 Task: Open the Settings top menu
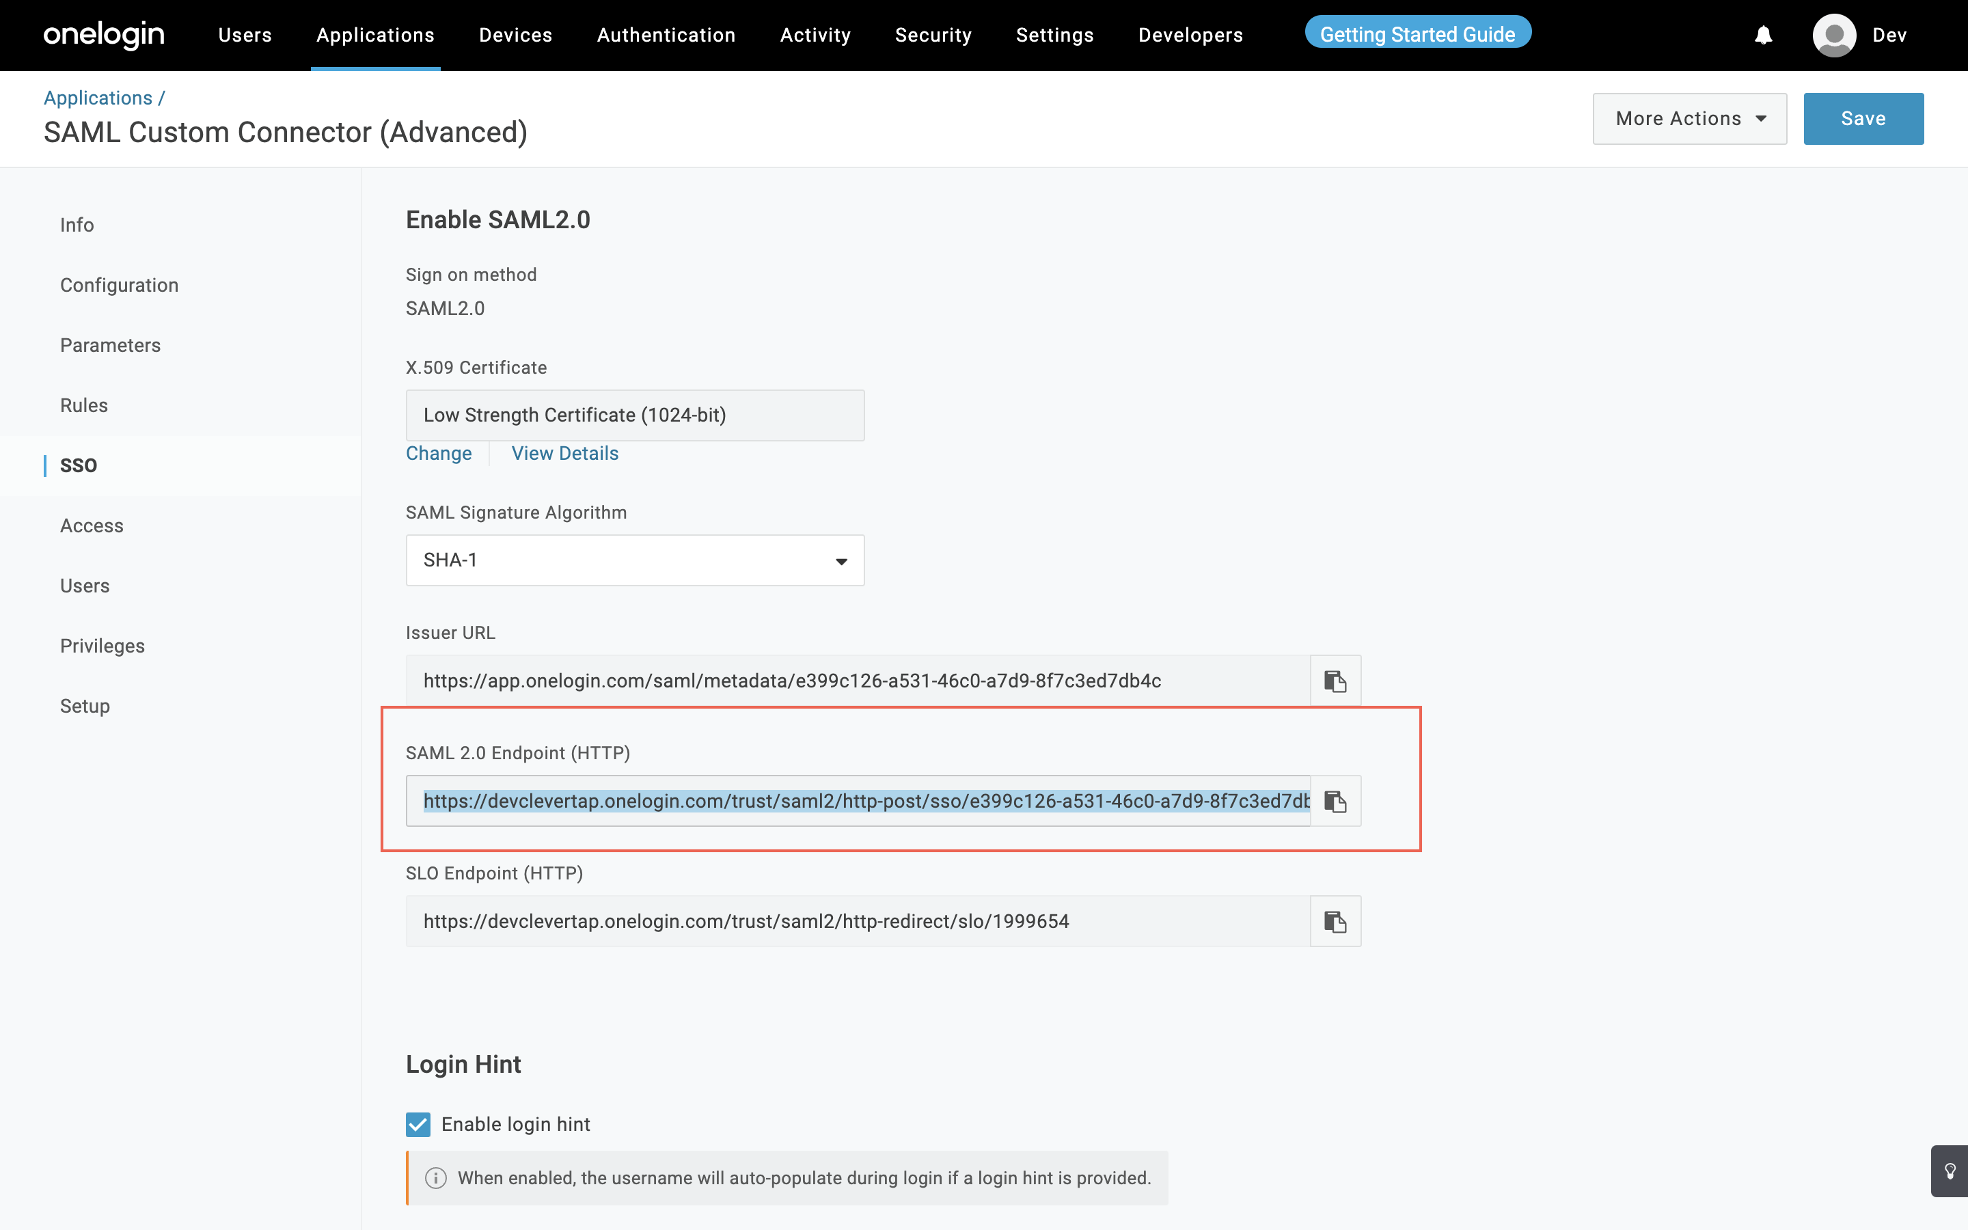(1055, 35)
